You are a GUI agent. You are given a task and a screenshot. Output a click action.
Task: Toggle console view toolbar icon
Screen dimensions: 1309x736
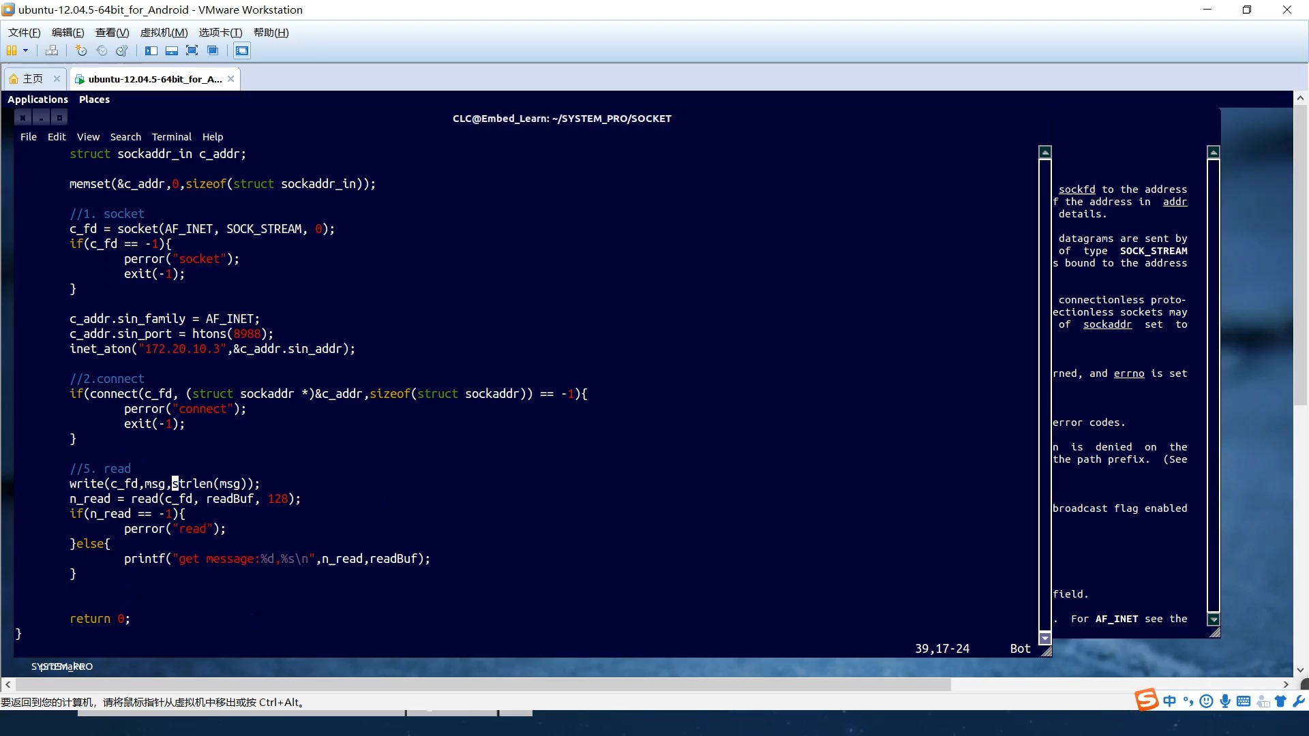pyautogui.click(x=242, y=50)
